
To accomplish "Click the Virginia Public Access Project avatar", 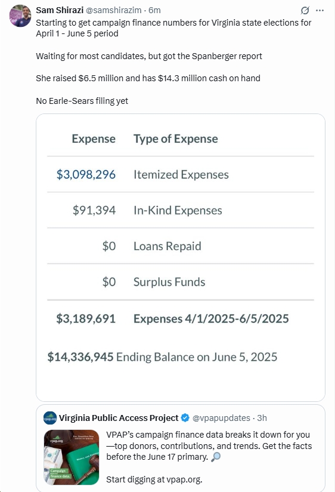I will point(50,418).
